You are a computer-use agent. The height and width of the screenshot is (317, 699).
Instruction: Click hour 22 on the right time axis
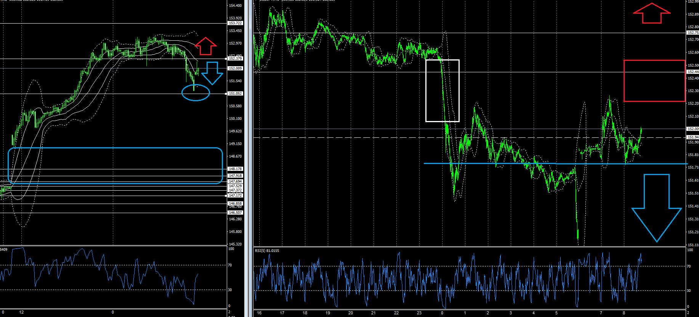coord(396,313)
